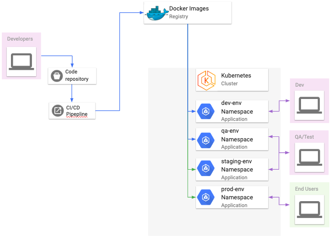Select the prod-env label text

(233, 189)
